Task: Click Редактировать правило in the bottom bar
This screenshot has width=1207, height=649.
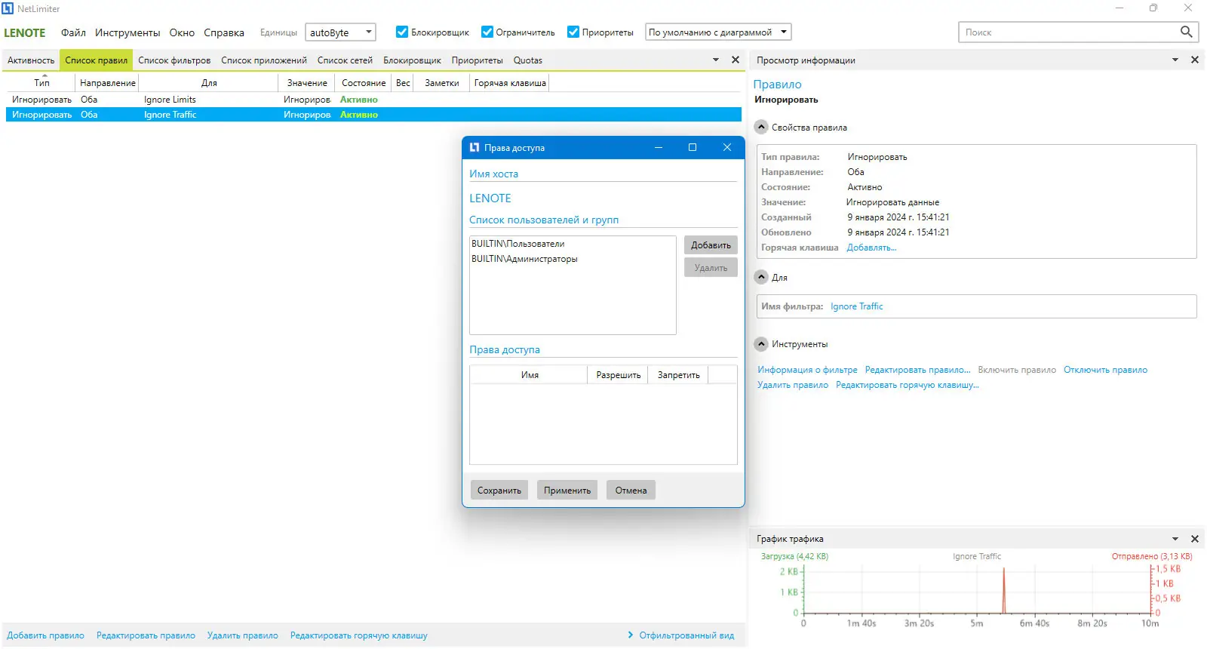Action: 146,635
